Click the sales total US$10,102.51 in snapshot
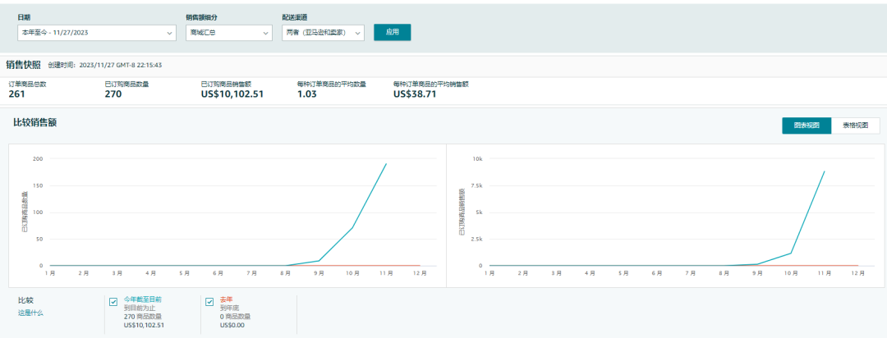The height and width of the screenshot is (338, 887). 232,94
